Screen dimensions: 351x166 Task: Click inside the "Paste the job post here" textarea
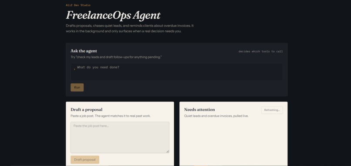[x=120, y=137]
